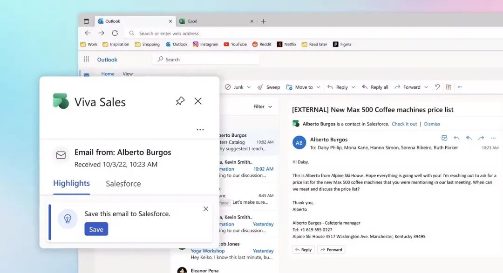The image size is (503, 273).
Task: Open the YouTube bookmark
Action: pos(235,44)
